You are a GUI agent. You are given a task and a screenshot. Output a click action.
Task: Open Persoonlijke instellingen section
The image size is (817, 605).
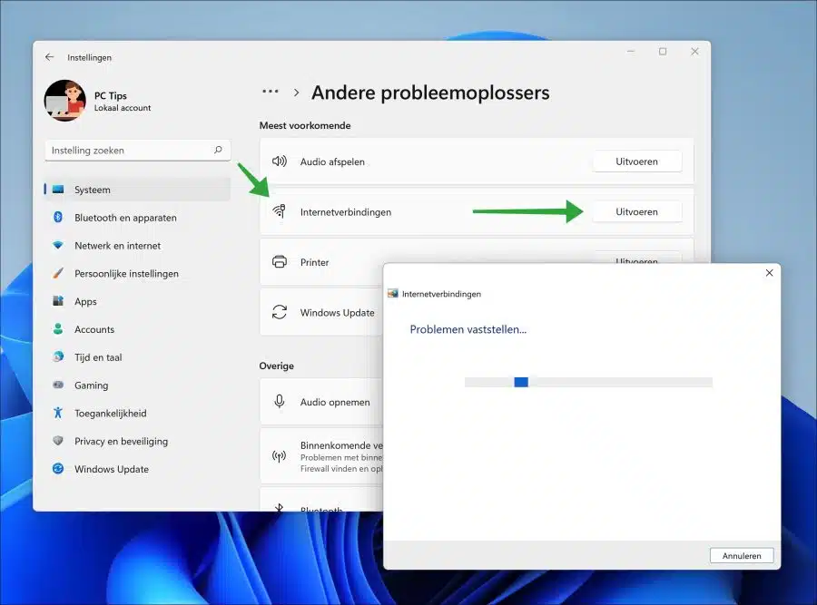pos(138,273)
